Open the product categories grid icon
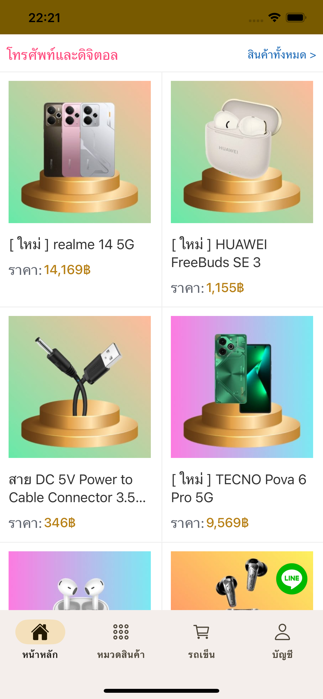This screenshot has height=699, width=323. (x=121, y=632)
